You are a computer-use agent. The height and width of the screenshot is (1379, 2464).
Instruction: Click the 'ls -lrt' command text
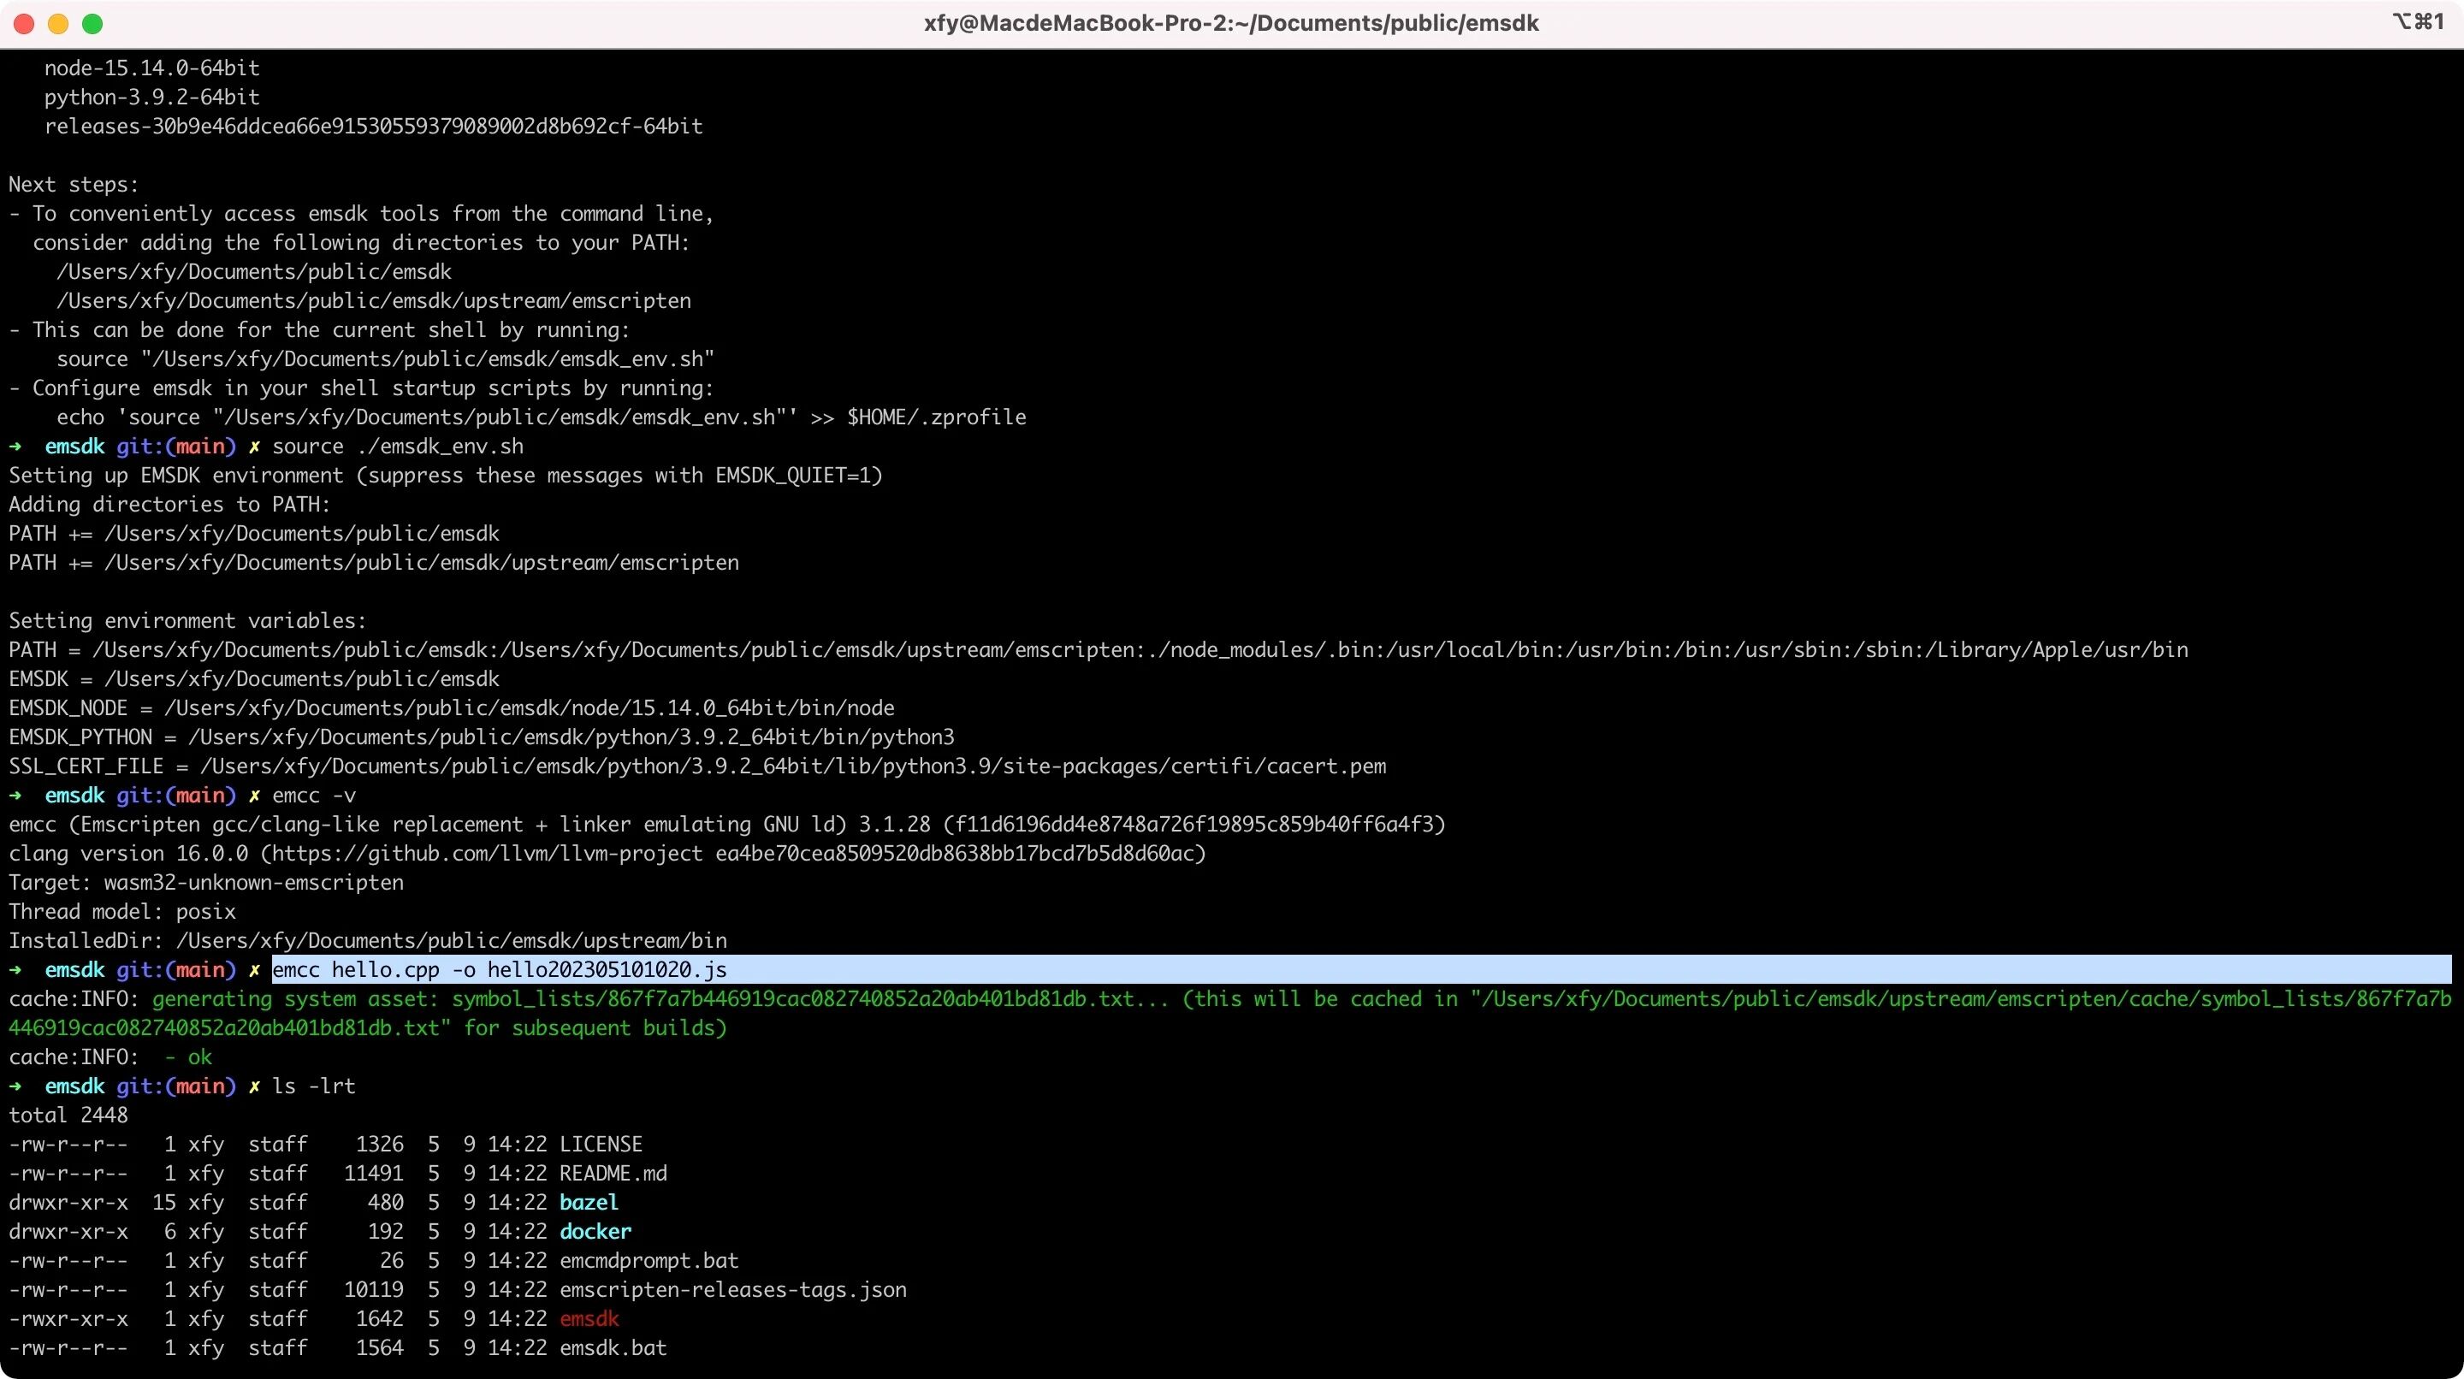click(x=314, y=1086)
